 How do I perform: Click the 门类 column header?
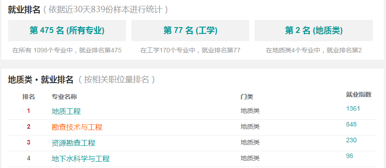tap(246, 97)
